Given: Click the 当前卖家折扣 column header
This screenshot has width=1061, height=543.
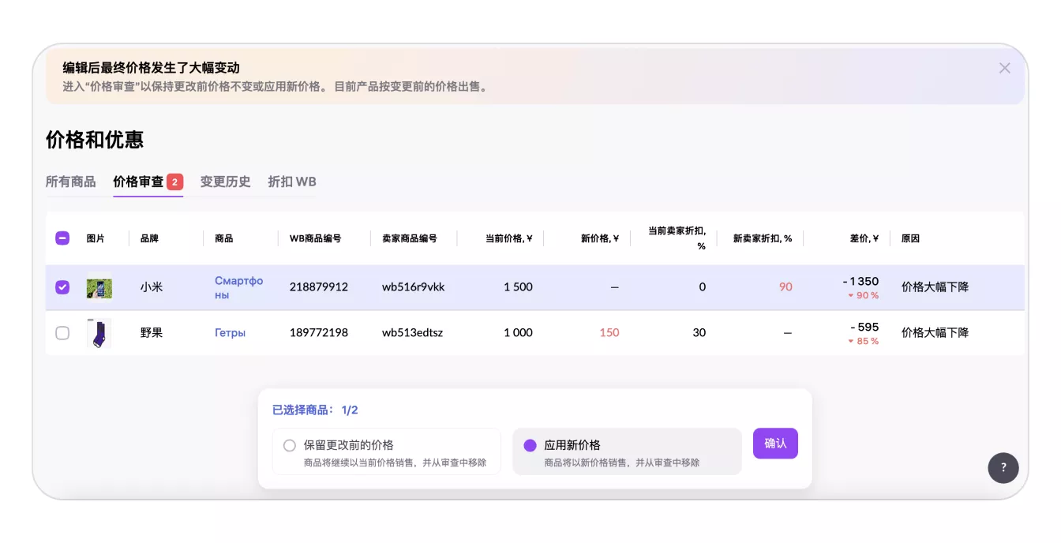Looking at the screenshot, I should click(677, 238).
